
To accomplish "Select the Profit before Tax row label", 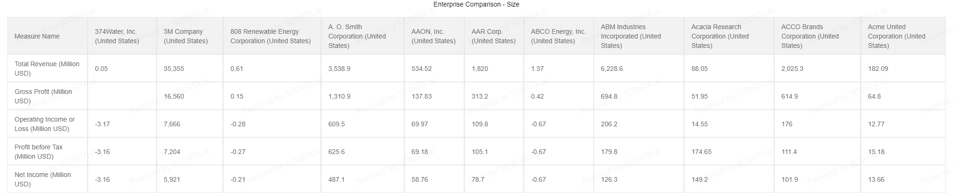I will click(x=39, y=152).
